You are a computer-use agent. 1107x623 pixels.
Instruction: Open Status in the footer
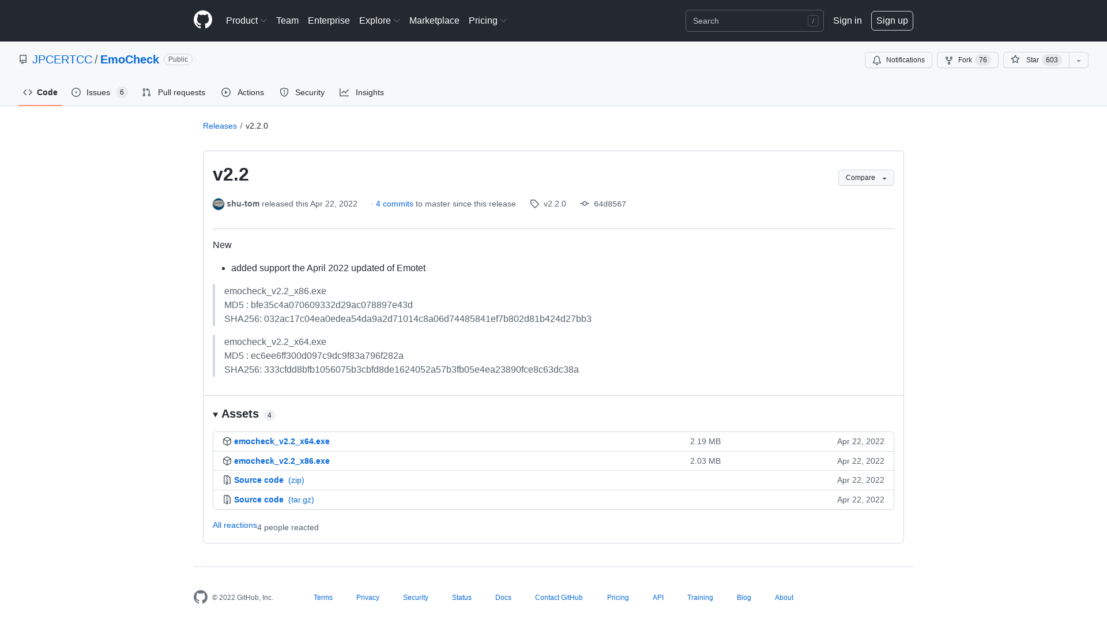point(462,598)
